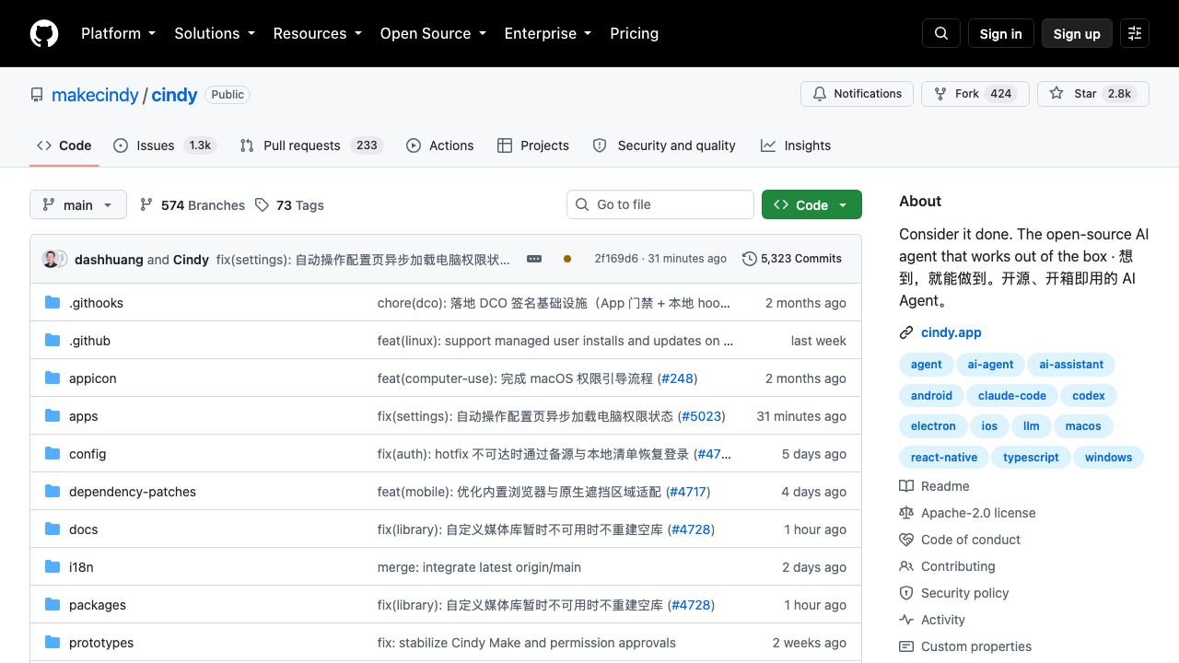Click the book icon beside Readme

click(x=906, y=486)
